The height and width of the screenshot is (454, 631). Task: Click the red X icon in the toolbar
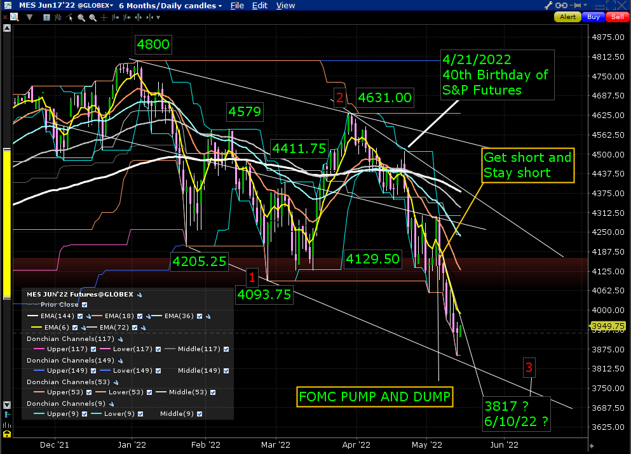[x=5, y=17]
